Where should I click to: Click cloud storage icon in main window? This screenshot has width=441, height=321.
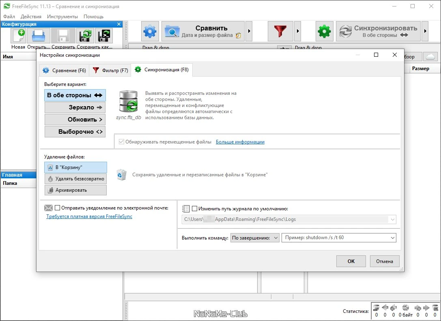(x=430, y=56)
